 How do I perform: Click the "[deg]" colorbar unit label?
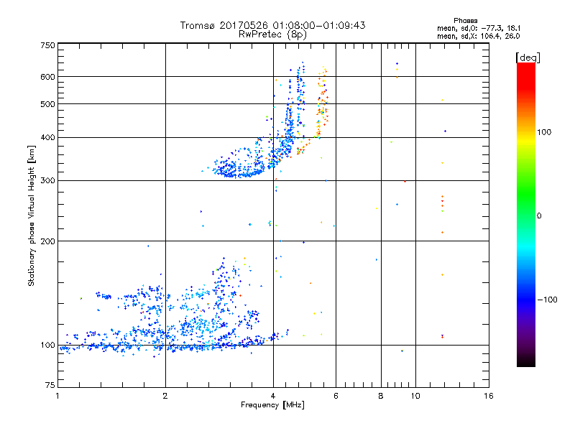click(x=528, y=57)
